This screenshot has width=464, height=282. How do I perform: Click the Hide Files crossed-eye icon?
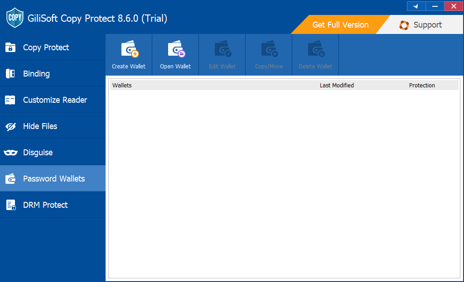click(11, 127)
